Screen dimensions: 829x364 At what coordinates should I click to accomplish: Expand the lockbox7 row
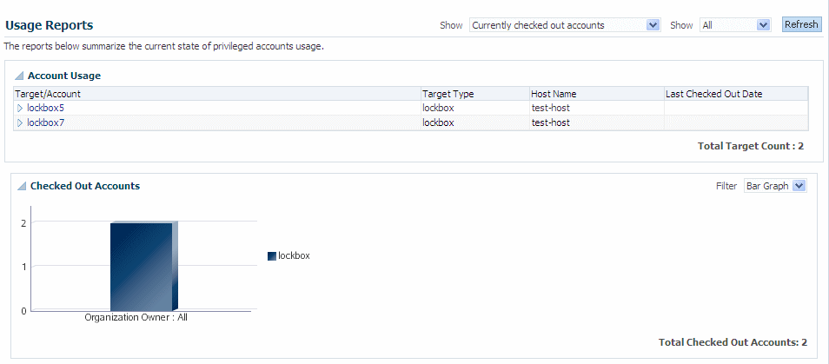pos(20,123)
